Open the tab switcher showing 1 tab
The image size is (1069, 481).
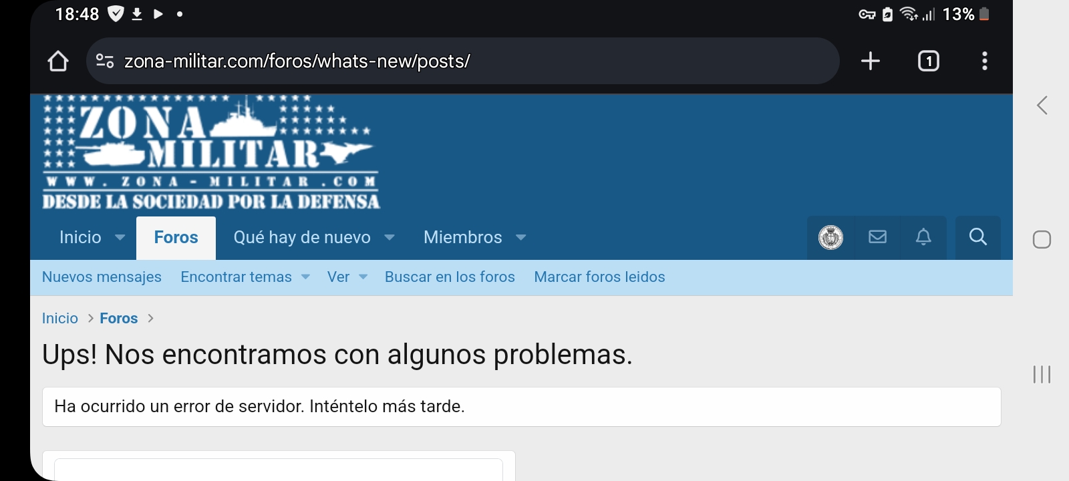928,61
